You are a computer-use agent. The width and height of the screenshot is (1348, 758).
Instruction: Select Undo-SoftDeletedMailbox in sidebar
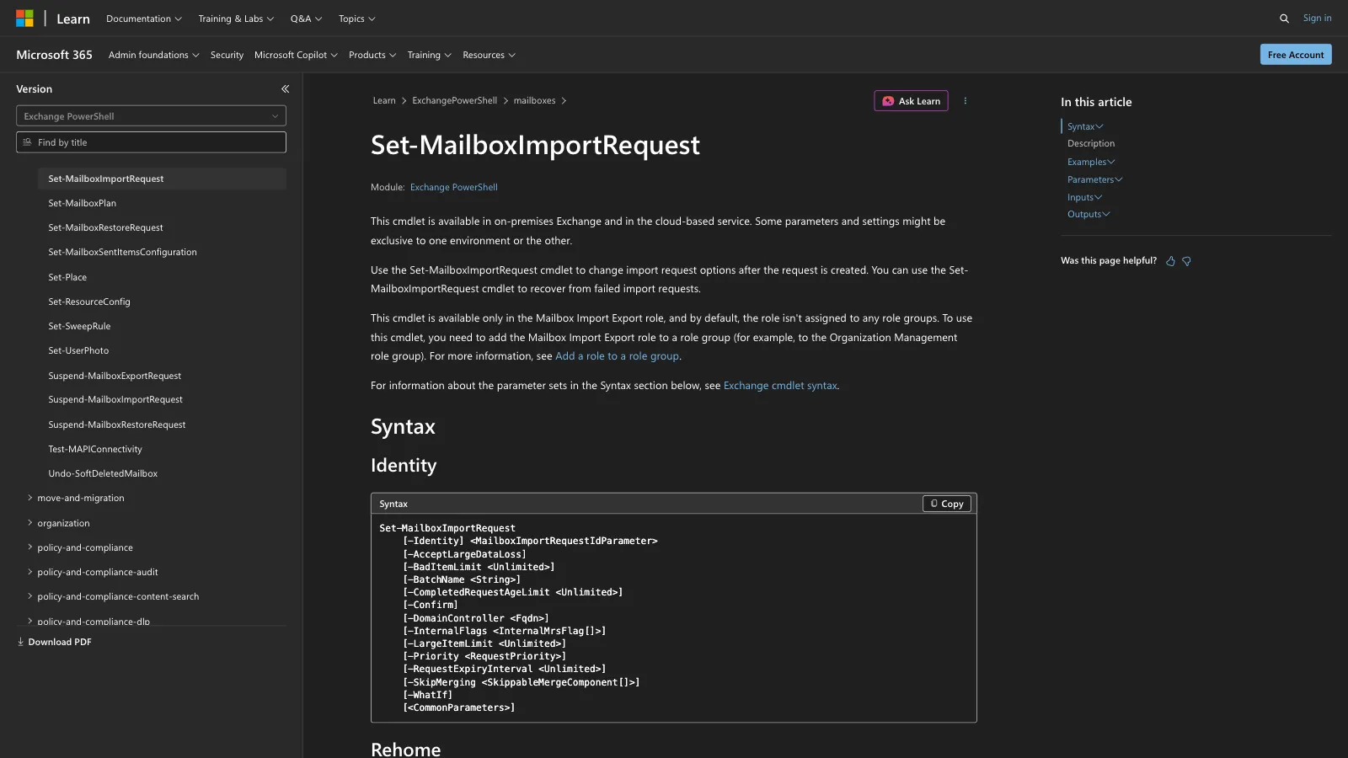[103, 473]
